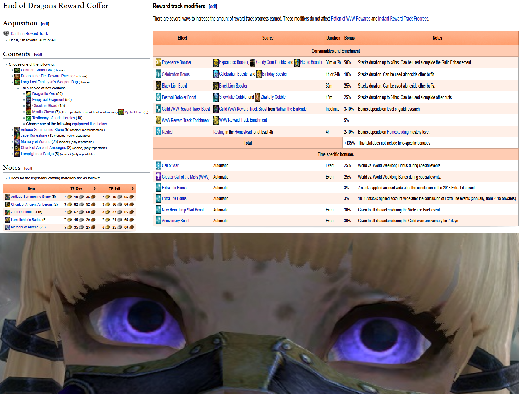Click the Dragonjade-Tier Reward Package icon
Screen dimensions: 519x394
17,76
